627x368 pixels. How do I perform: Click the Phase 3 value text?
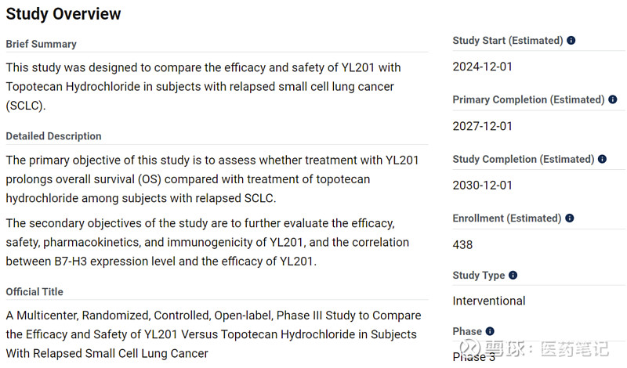pos(474,356)
